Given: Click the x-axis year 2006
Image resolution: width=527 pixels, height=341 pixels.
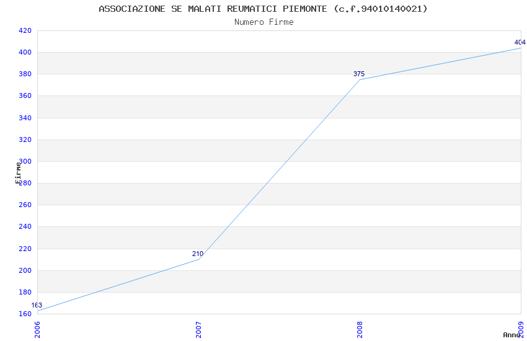Looking at the screenshot, I should pos(37,330).
